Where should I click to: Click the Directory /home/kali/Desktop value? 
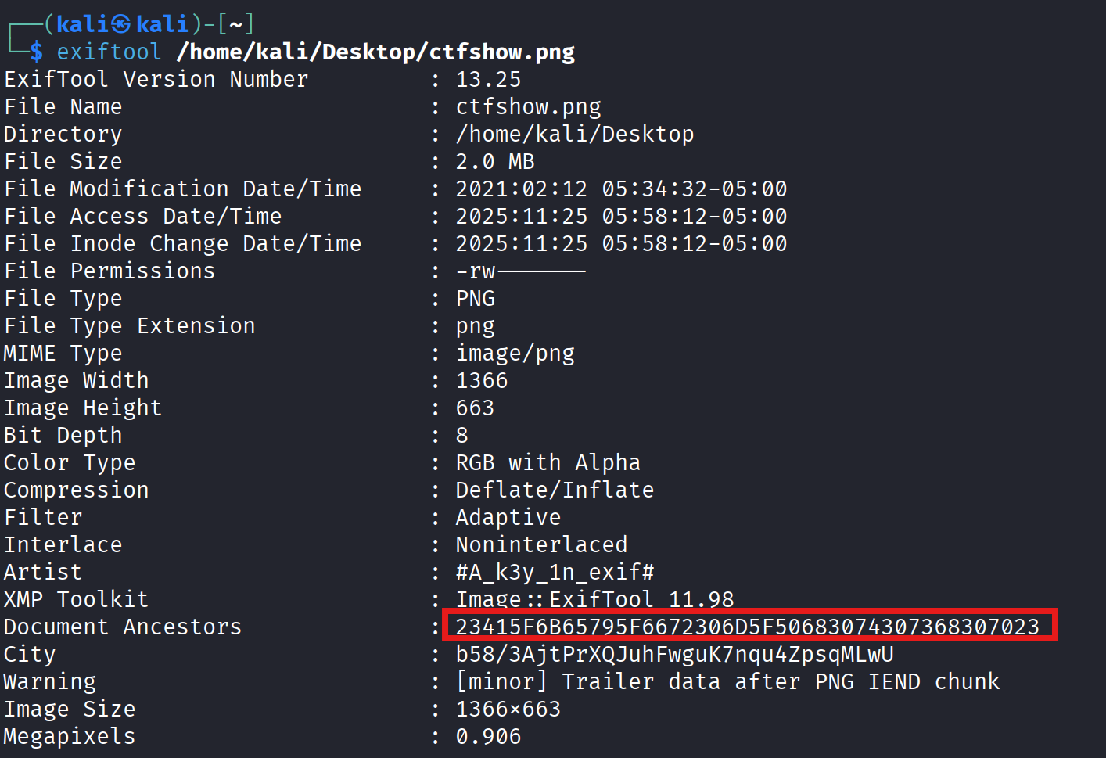[x=575, y=134]
